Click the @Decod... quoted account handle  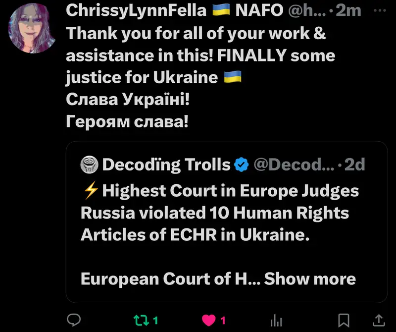coord(294,165)
